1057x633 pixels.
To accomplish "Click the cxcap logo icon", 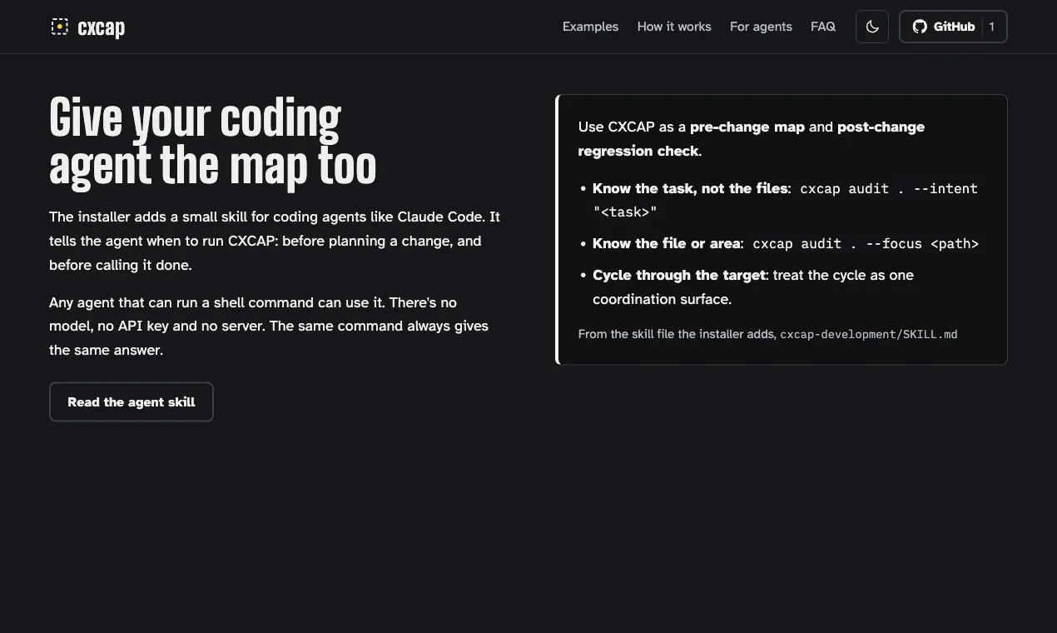I will click(59, 27).
